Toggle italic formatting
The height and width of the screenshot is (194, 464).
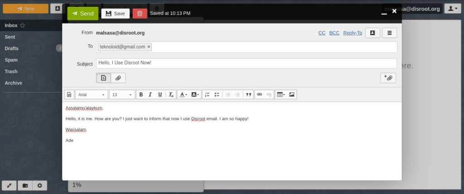(x=150, y=95)
